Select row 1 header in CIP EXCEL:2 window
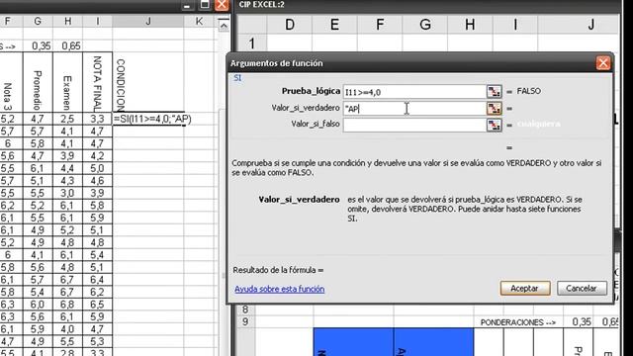633x356 pixels. [x=252, y=44]
